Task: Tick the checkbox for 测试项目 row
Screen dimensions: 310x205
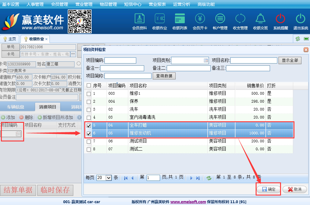Action: (89, 141)
